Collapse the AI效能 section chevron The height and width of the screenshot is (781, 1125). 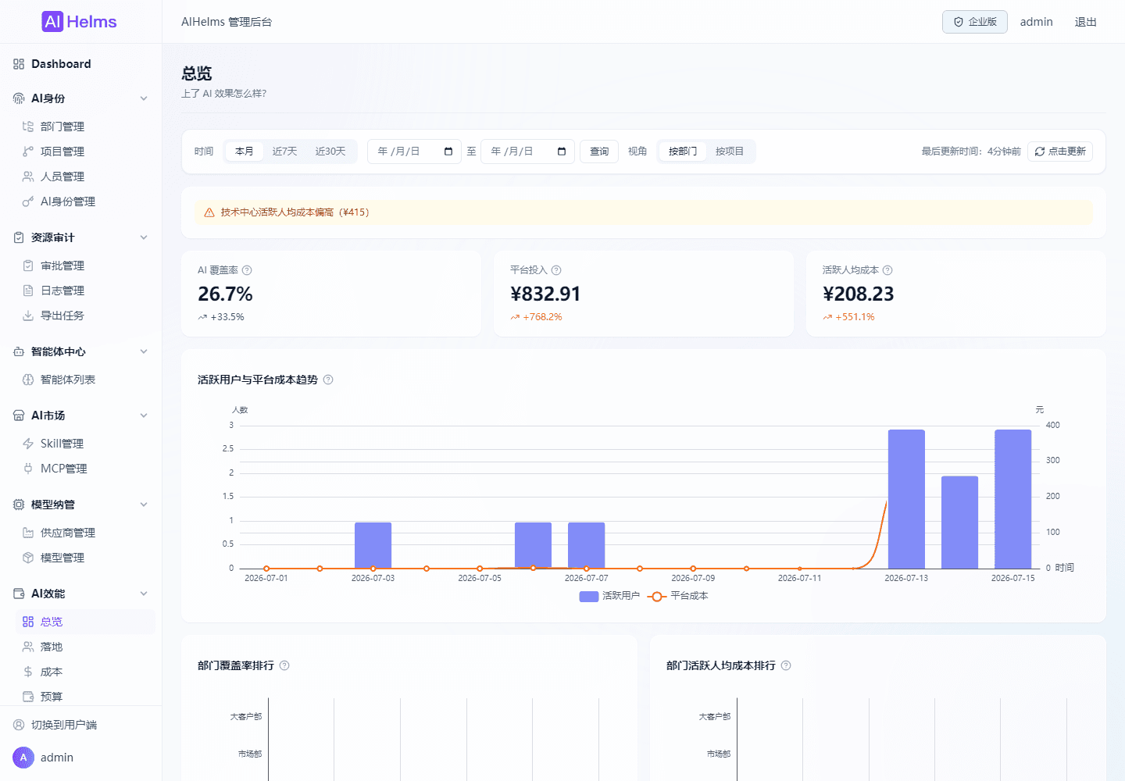[144, 594]
